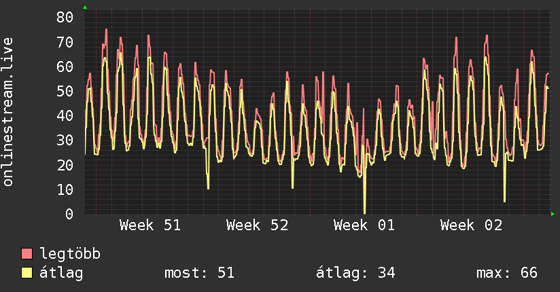This screenshot has width=560, height=292.
Task: Click the onlinestream.live vertical axis title
Action: 8,112
